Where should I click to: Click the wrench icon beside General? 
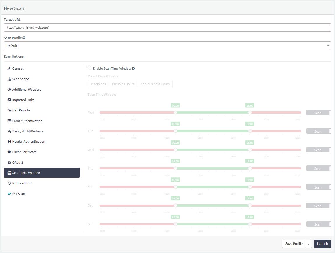pos(9,68)
